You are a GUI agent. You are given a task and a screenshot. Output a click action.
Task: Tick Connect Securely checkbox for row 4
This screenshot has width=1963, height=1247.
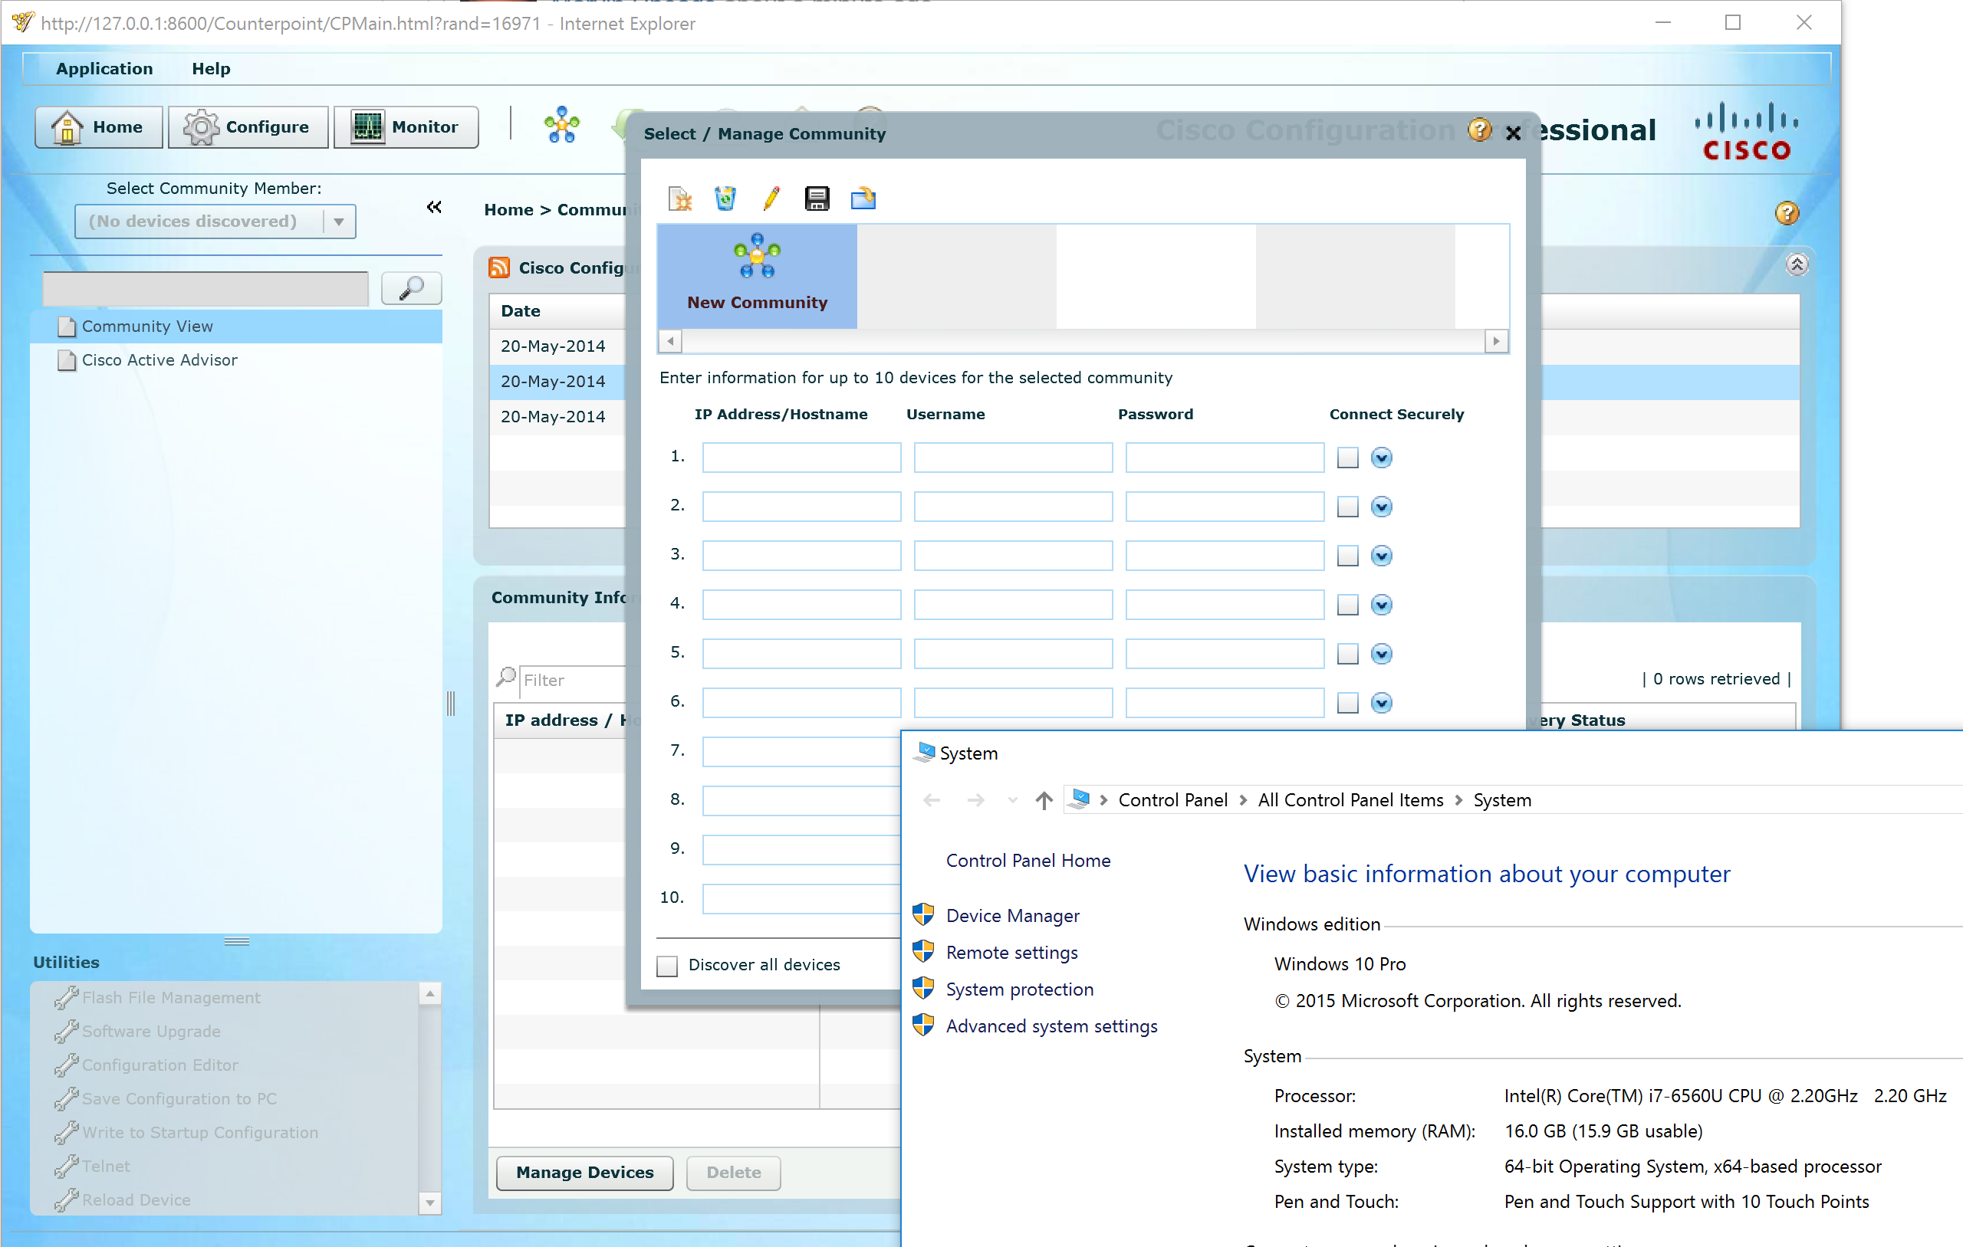1348,605
